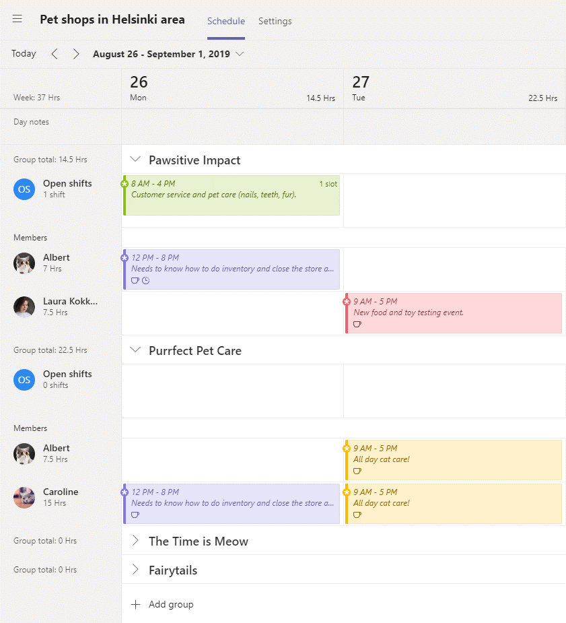Image resolution: width=566 pixels, height=623 pixels.
Task: Expand the Fairytails group
Action: coord(135,569)
